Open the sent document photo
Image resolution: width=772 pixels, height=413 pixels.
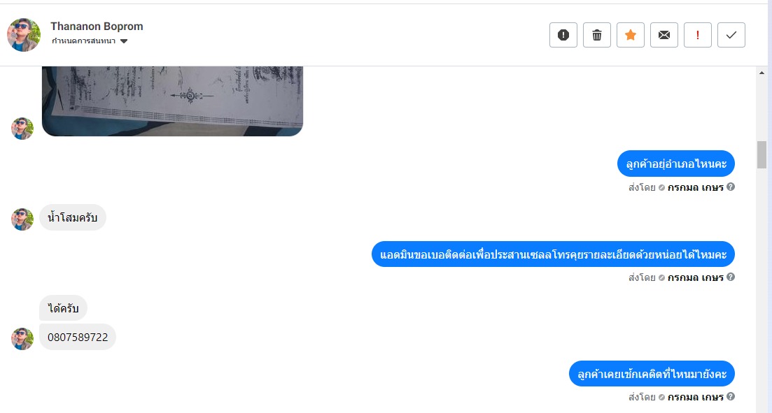tap(172, 101)
